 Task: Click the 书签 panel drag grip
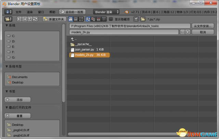point(57,91)
